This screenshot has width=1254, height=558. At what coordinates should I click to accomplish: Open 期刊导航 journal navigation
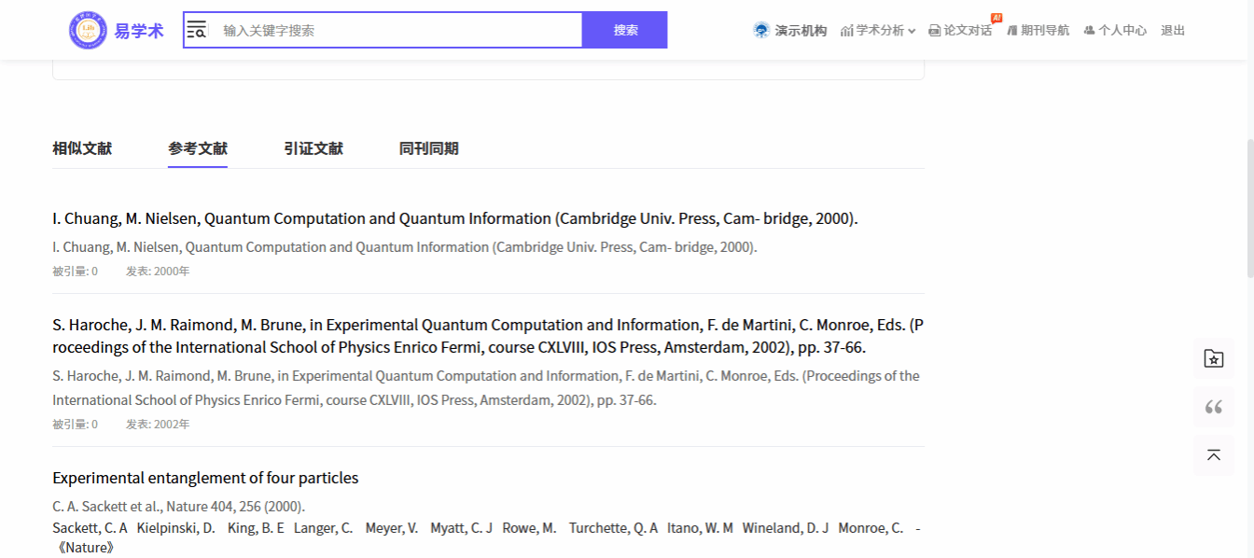tap(1038, 30)
